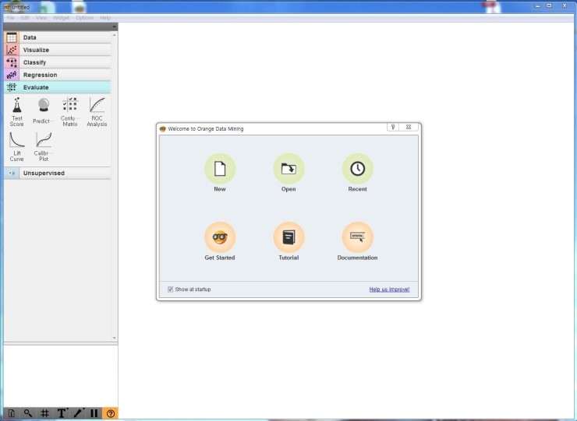The width and height of the screenshot is (577, 421).
Task: Expand the Unsupervised category
Action: (58, 173)
